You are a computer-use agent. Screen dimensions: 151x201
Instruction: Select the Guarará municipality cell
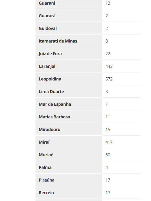click(69, 15)
